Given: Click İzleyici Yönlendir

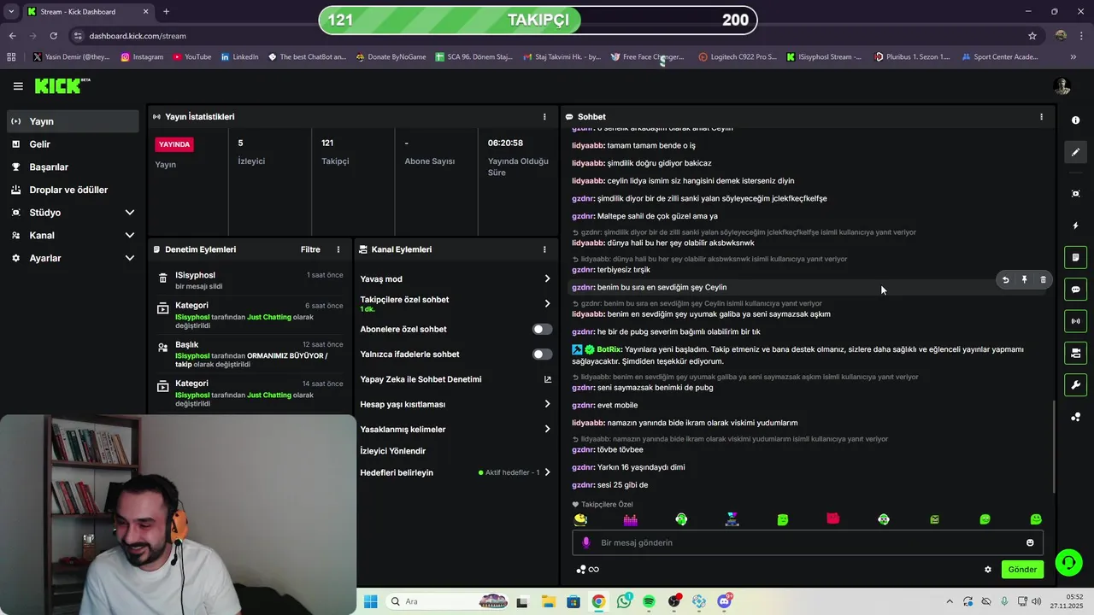Looking at the screenshot, I should click(x=393, y=451).
